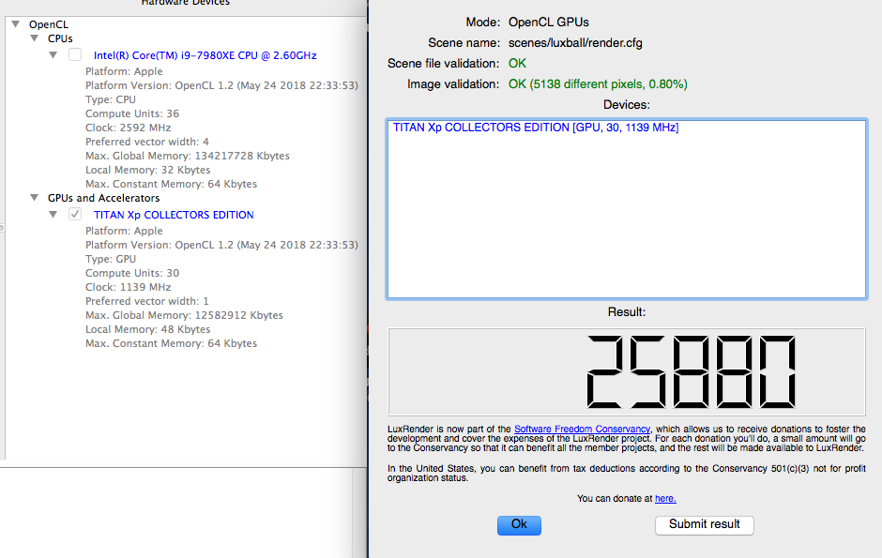Click 'Type: CPU' line
Viewport: 882px width, 558px height.
tap(111, 99)
